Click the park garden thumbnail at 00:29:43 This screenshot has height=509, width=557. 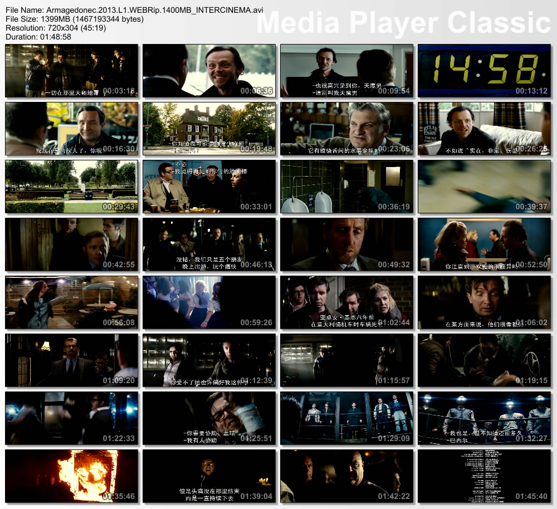(x=71, y=187)
